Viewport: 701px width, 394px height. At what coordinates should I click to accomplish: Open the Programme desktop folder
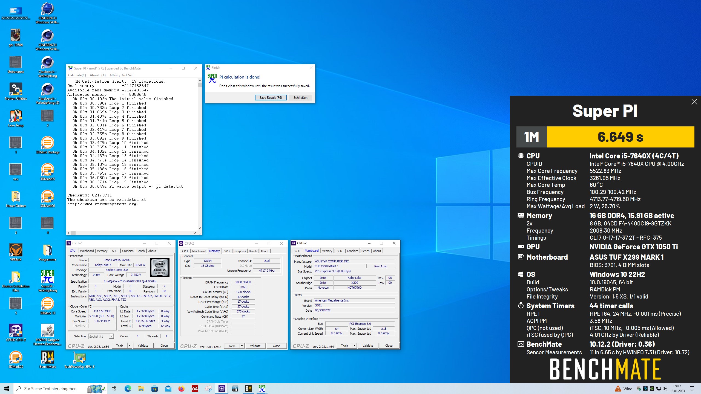48,252
